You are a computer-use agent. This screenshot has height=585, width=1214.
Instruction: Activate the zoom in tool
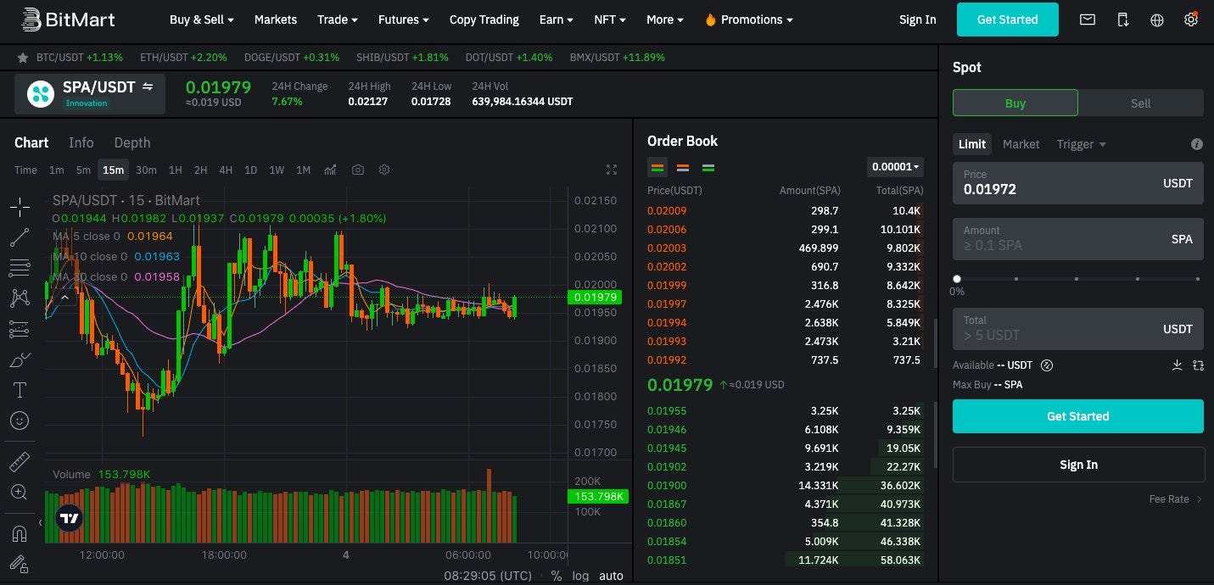[x=20, y=492]
